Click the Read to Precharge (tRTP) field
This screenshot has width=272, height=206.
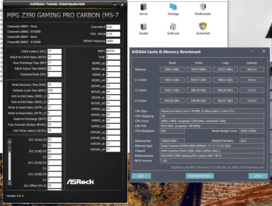click(54, 119)
